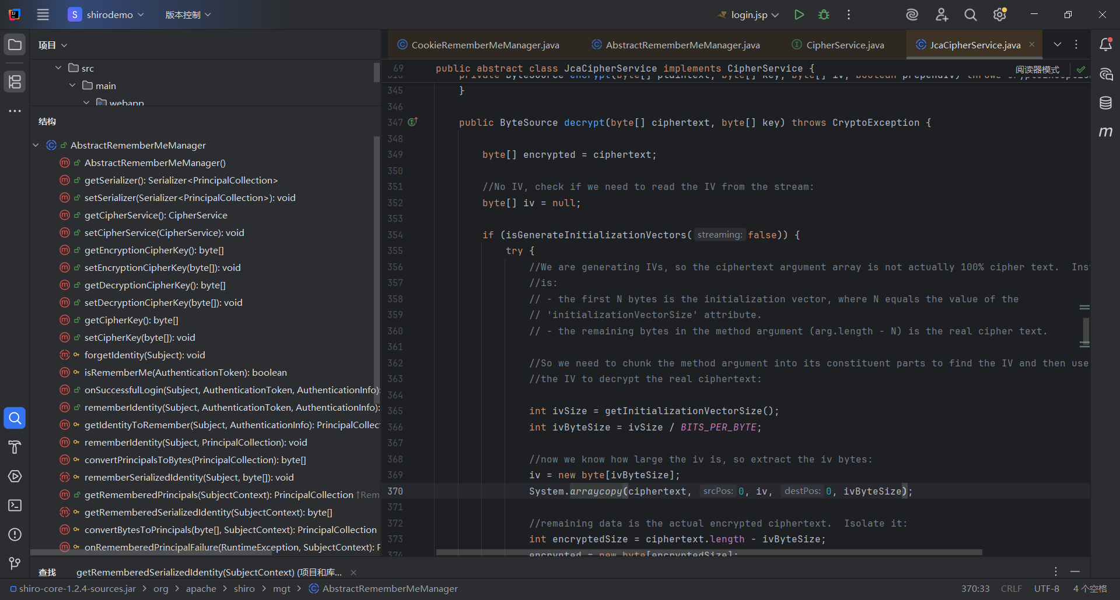Click the Run button in the toolbar

coord(799,15)
